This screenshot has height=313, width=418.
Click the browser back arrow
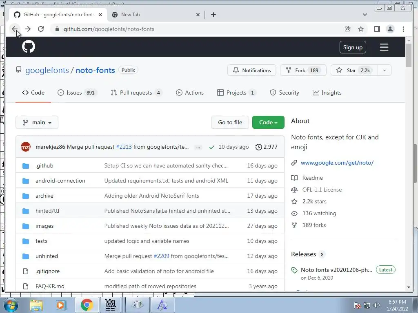click(x=15, y=29)
